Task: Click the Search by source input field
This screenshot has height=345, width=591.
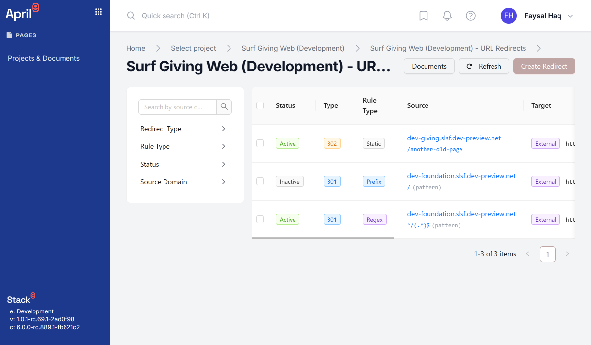Action: click(x=177, y=107)
